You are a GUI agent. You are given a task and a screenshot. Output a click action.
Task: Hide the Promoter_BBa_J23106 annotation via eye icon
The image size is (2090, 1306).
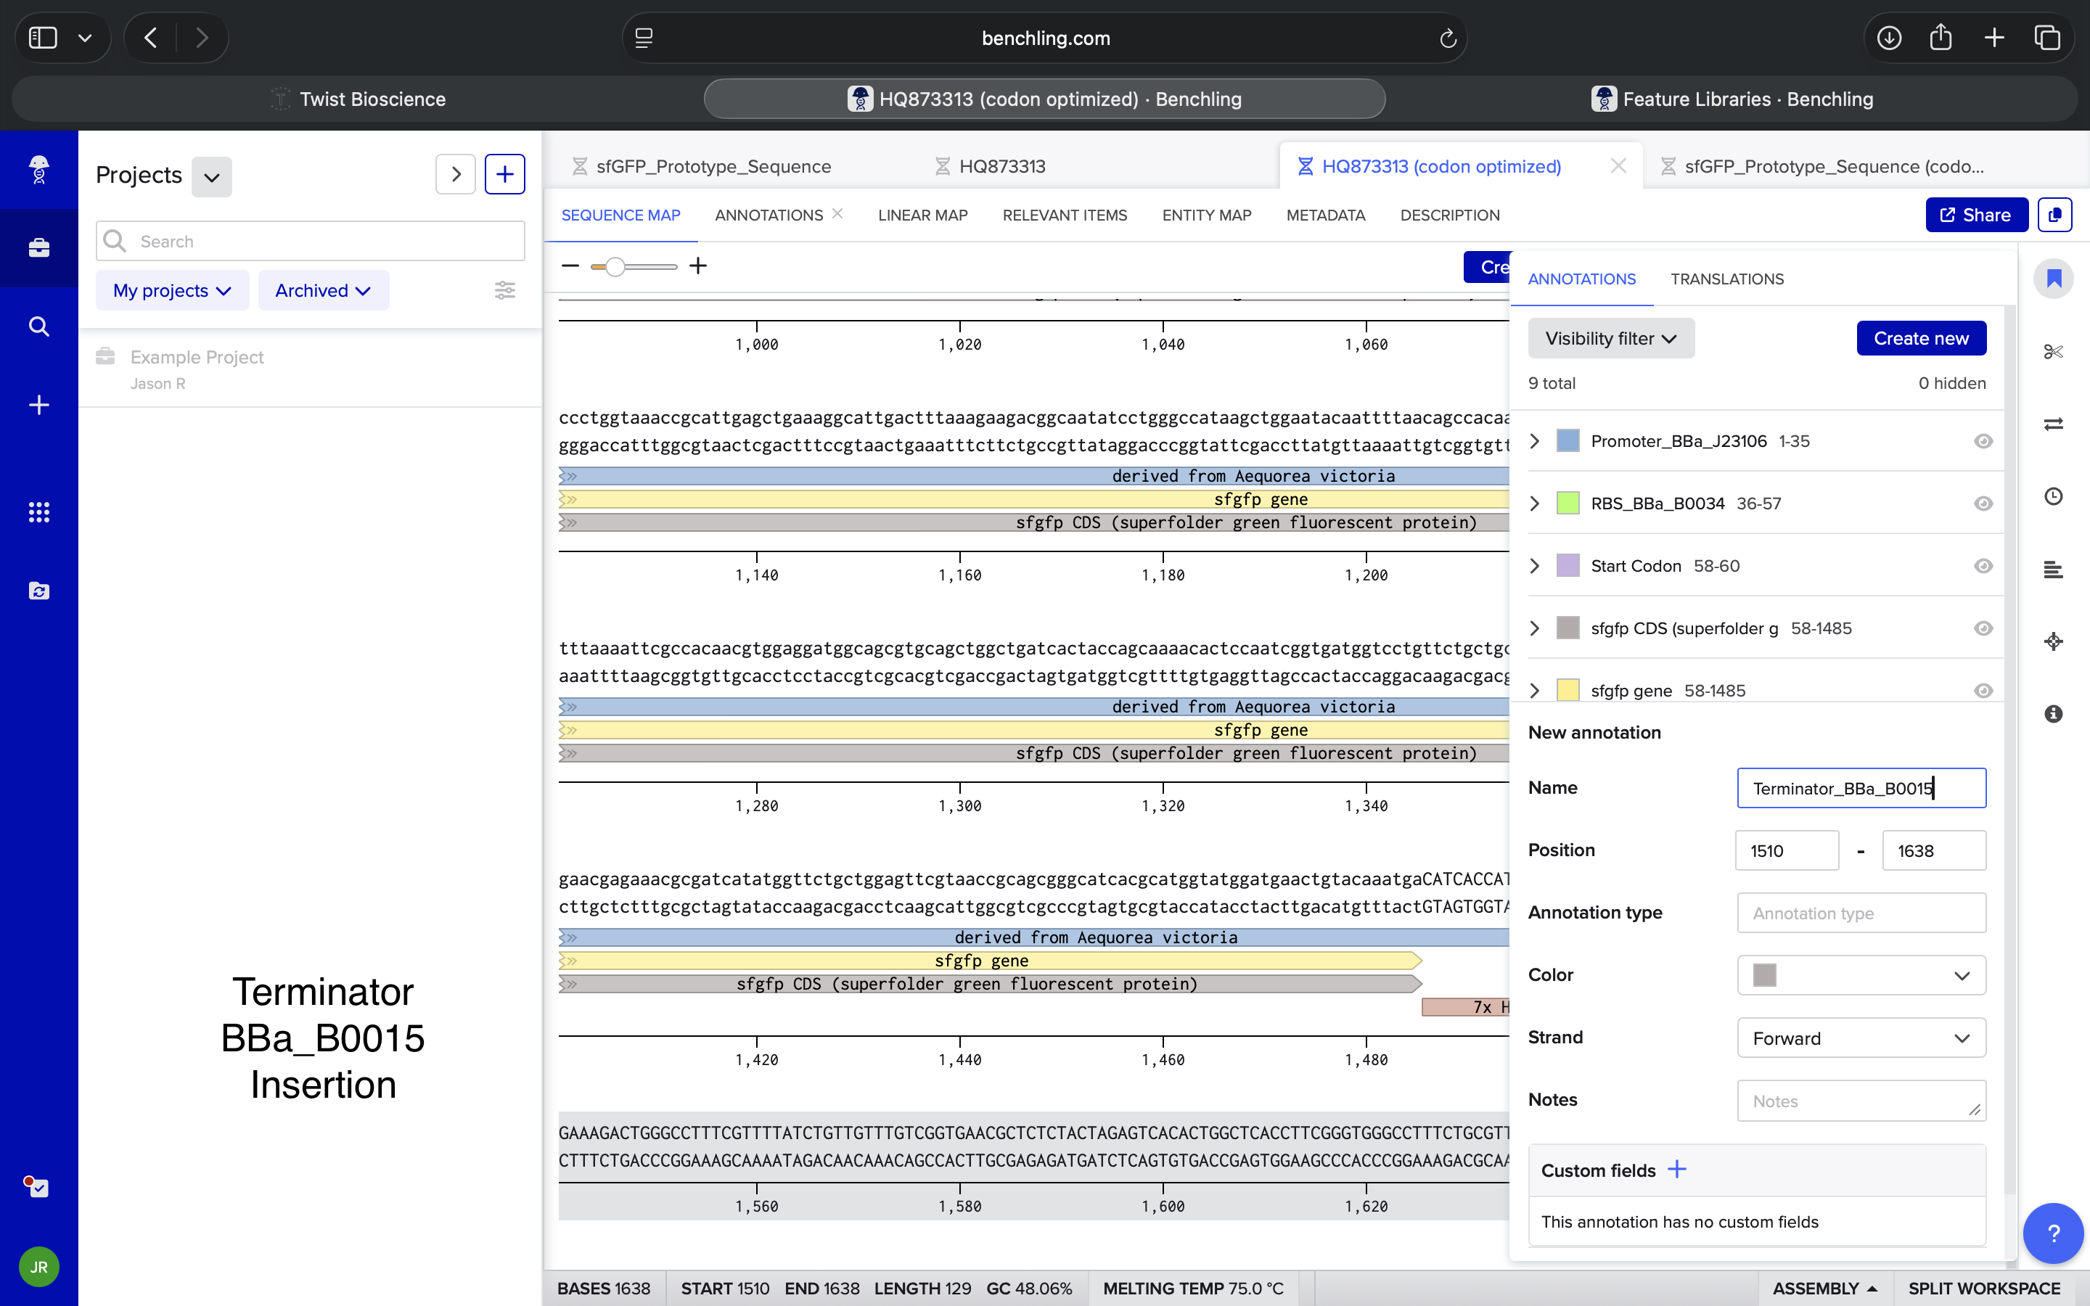pyautogui.click(x=1983, y=441)
